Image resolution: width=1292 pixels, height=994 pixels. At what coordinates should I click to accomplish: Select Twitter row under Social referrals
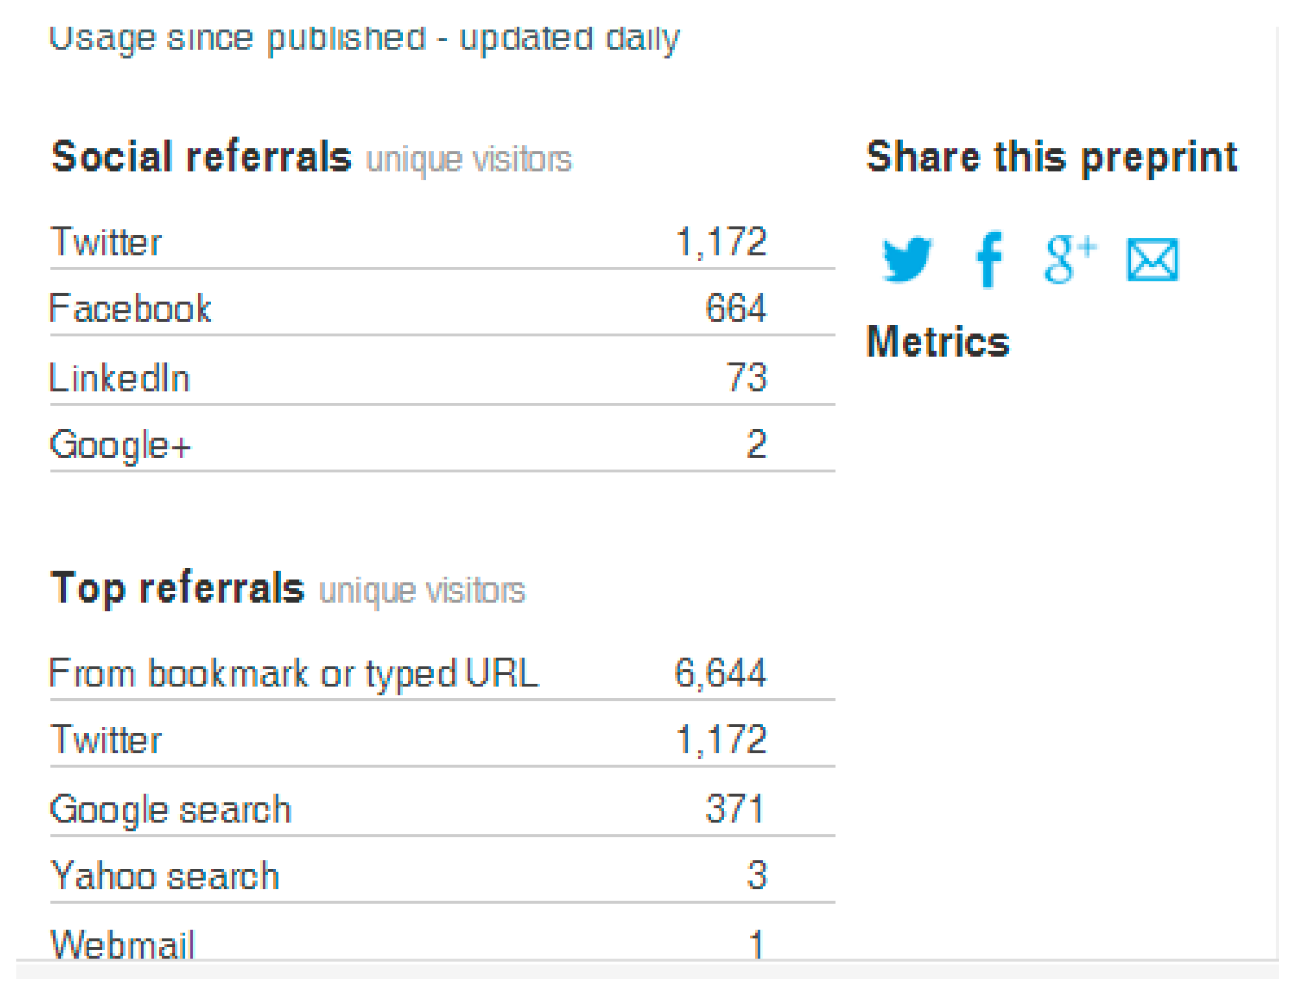tap(107, 242)
